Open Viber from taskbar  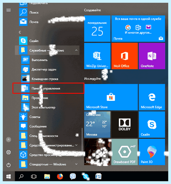click(73, 176)
